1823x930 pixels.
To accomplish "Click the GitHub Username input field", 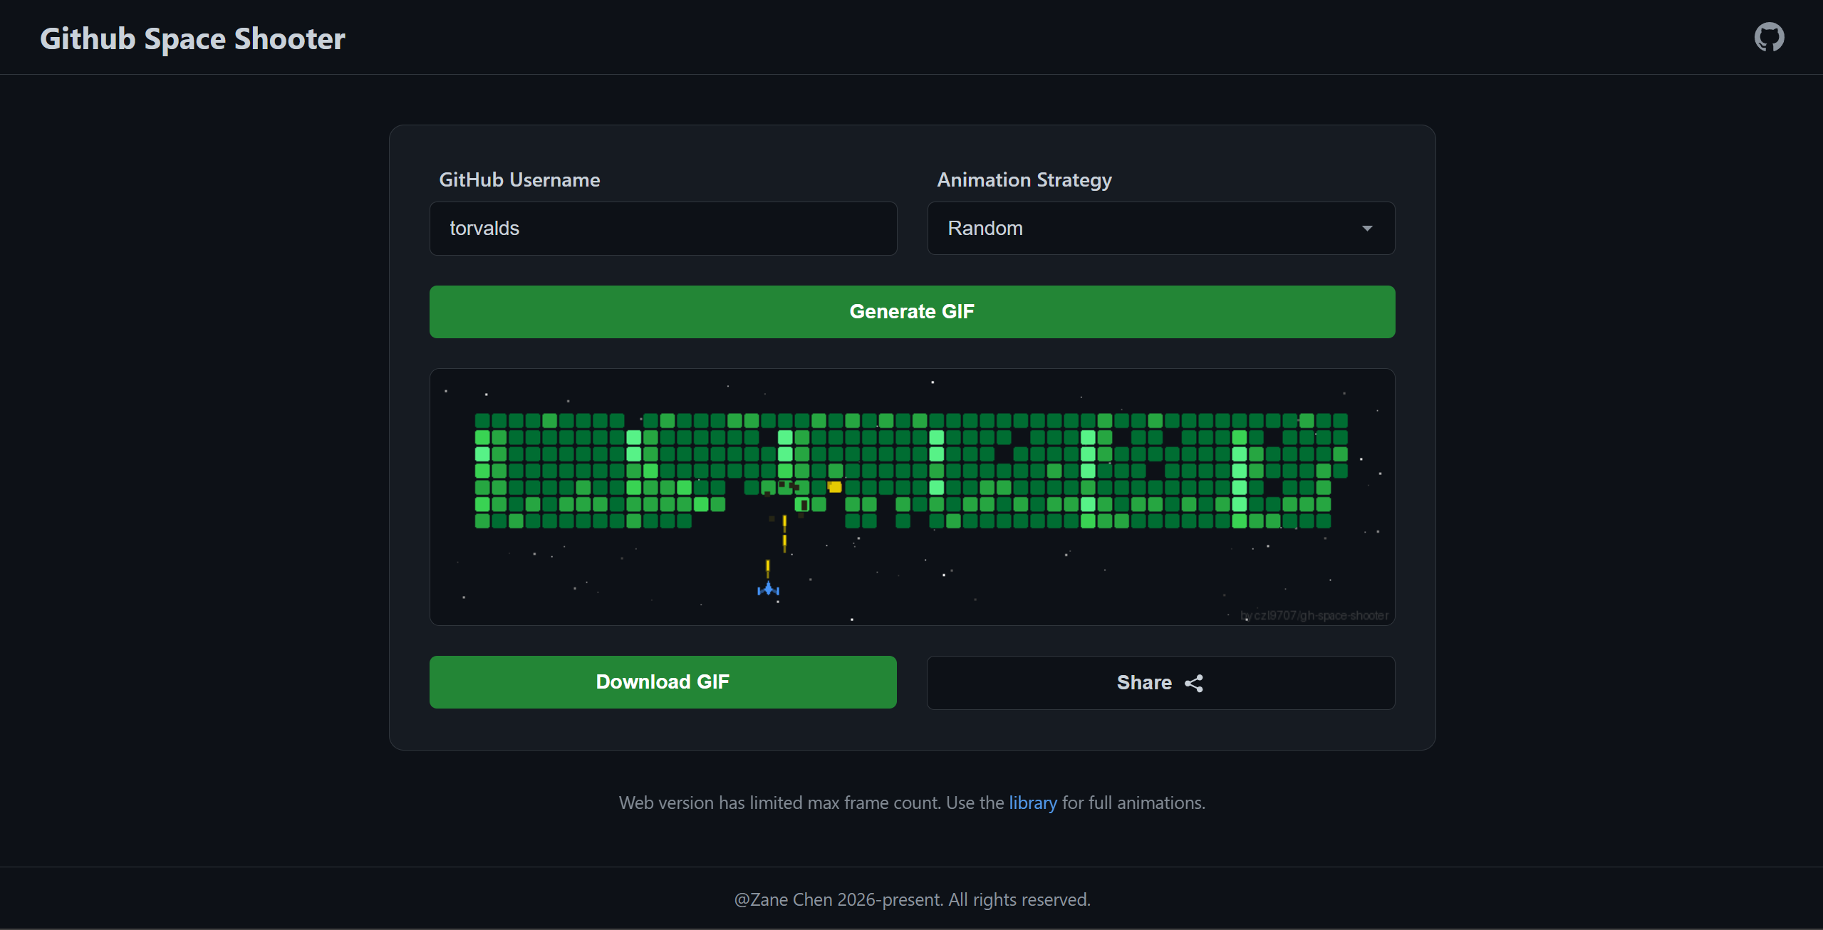I will coord(663,228).
